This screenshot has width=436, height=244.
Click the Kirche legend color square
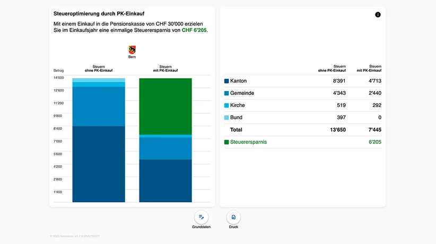point(226,105)
